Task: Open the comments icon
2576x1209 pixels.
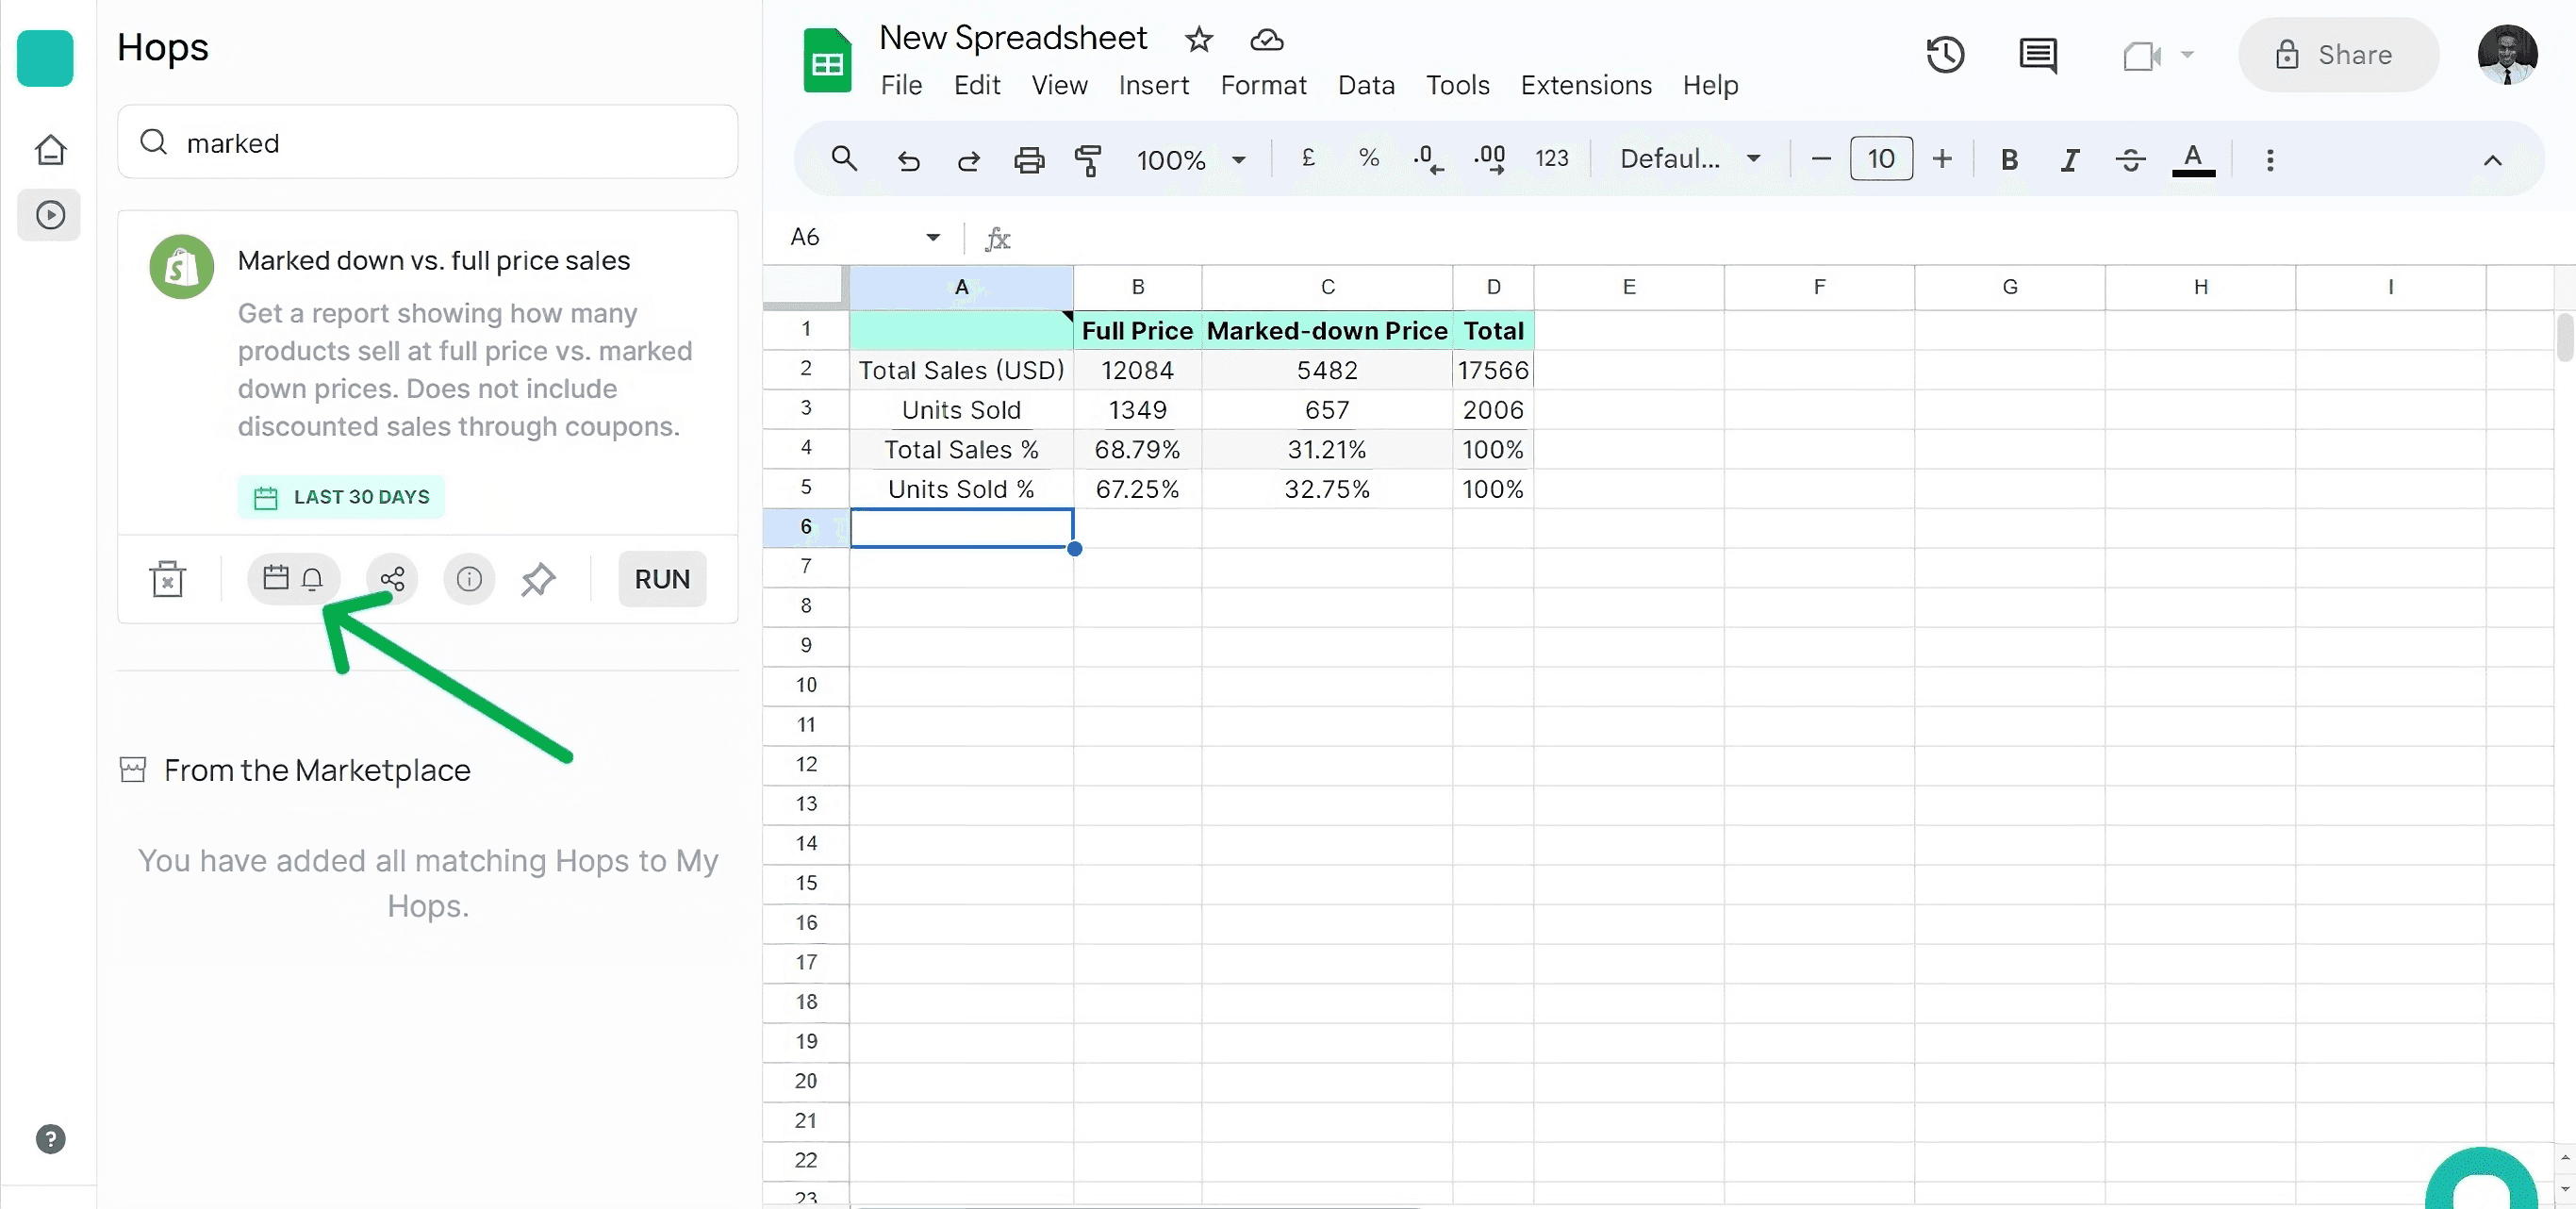Action: tap(2037, 55)
